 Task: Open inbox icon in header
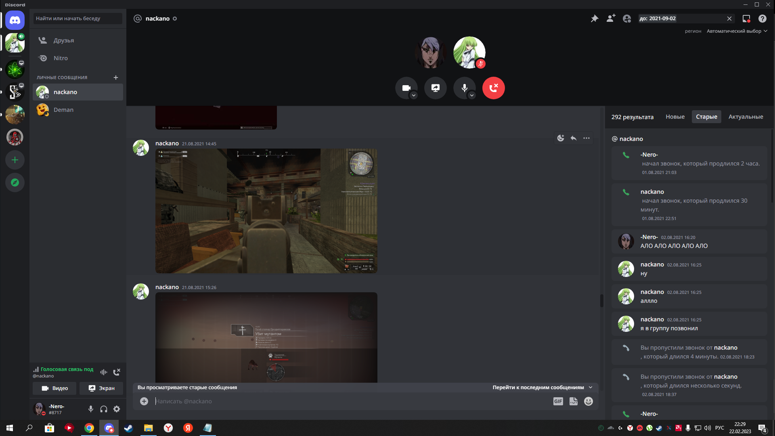[x=746, y=19]
